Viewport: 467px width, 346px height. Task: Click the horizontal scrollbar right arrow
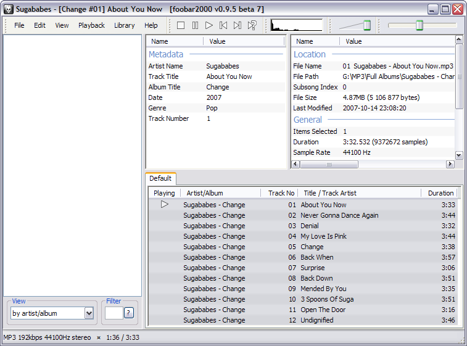(x=450, y=164)
